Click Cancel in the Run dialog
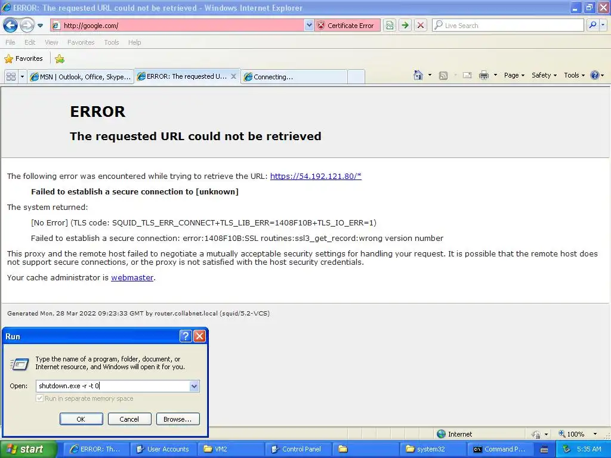611x458 pixels. coord(129,419)
